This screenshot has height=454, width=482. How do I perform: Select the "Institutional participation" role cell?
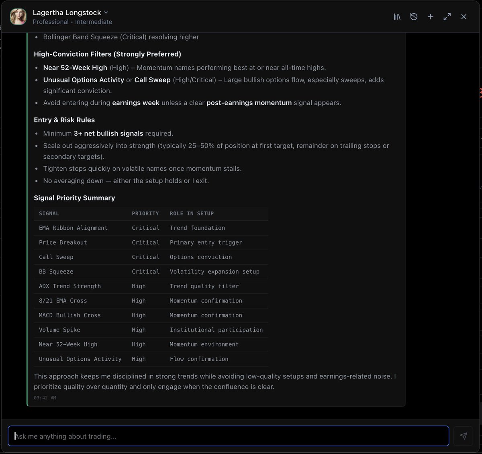pyautogui.click(x=216, y=330)
